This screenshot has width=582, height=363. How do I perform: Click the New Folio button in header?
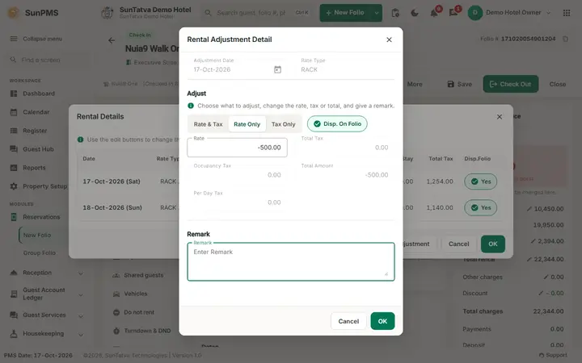pyautogui.click(x=345, y=13)
